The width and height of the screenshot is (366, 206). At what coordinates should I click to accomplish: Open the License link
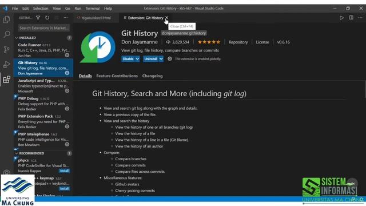coord(262,42)
